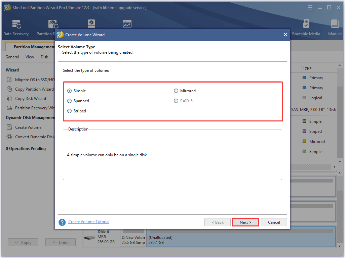This screenshot has height=259, width=346.
Task: Click the Wizard section header
Action: pyautogui.click(x=12, y=70)
